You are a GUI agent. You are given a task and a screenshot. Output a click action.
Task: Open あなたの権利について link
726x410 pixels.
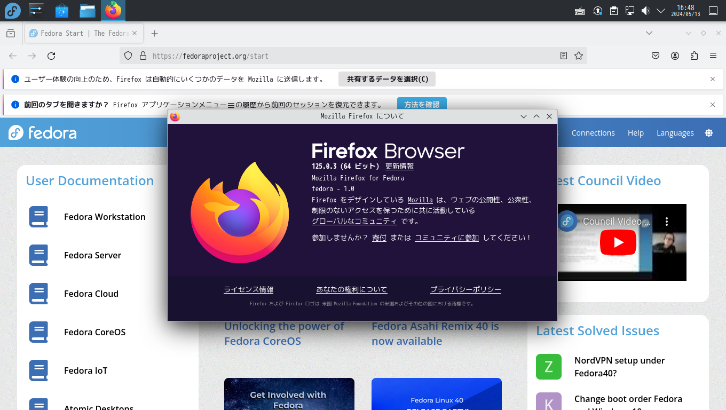click(351, 290)
